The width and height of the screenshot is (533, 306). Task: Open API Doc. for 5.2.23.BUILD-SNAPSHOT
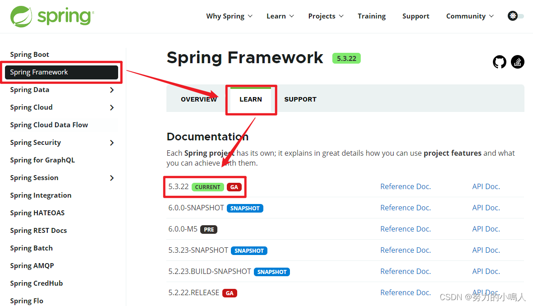click(x=486, y=271)
